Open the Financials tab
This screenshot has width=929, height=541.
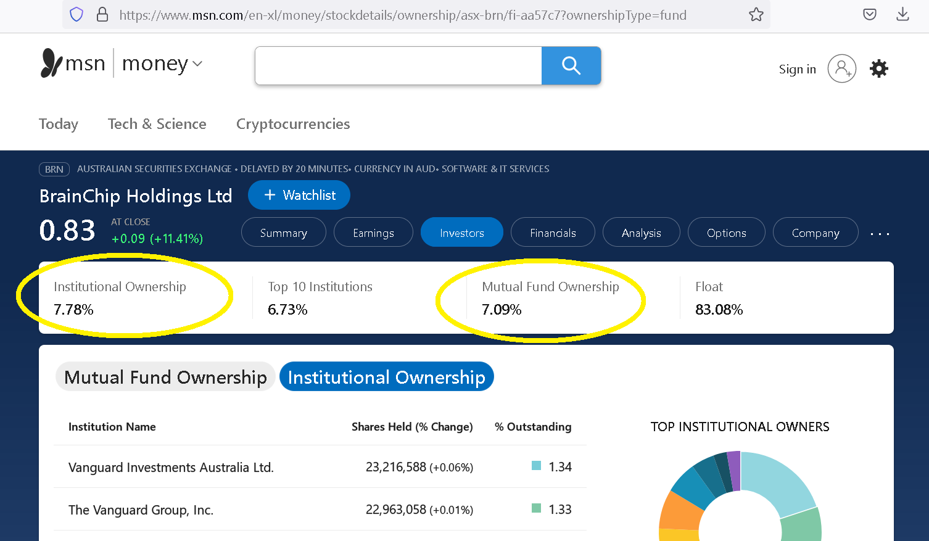553,233
